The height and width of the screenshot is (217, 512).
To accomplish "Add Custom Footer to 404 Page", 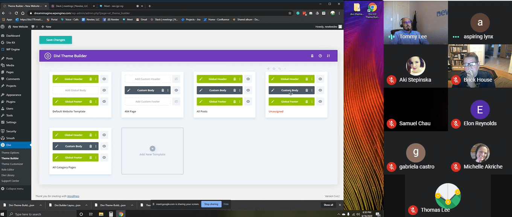I will (148, 102).
